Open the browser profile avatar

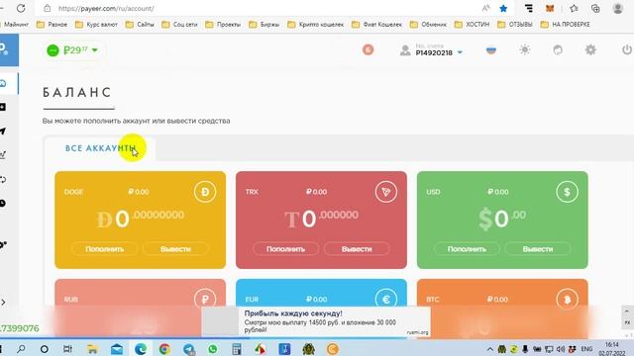click(x=617, y=8)
